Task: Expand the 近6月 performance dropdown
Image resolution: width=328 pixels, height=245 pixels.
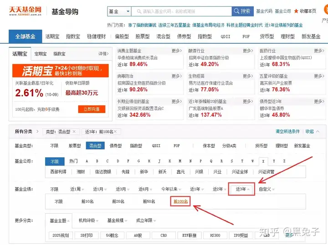Action: pyautogui.click(x=145, y=189)
